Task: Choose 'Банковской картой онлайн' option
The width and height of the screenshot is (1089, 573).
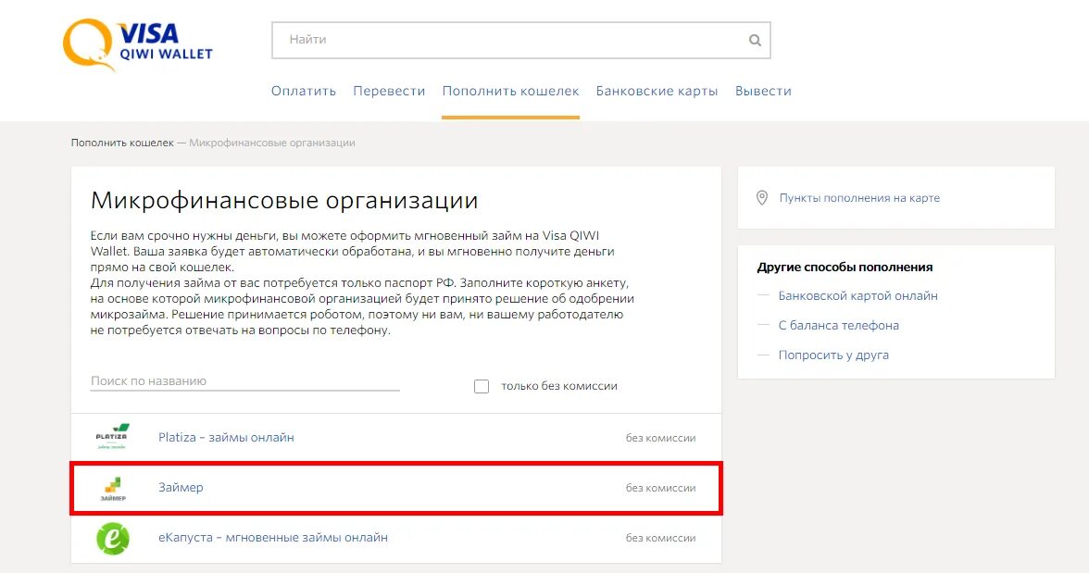Action: pos(857,296)
